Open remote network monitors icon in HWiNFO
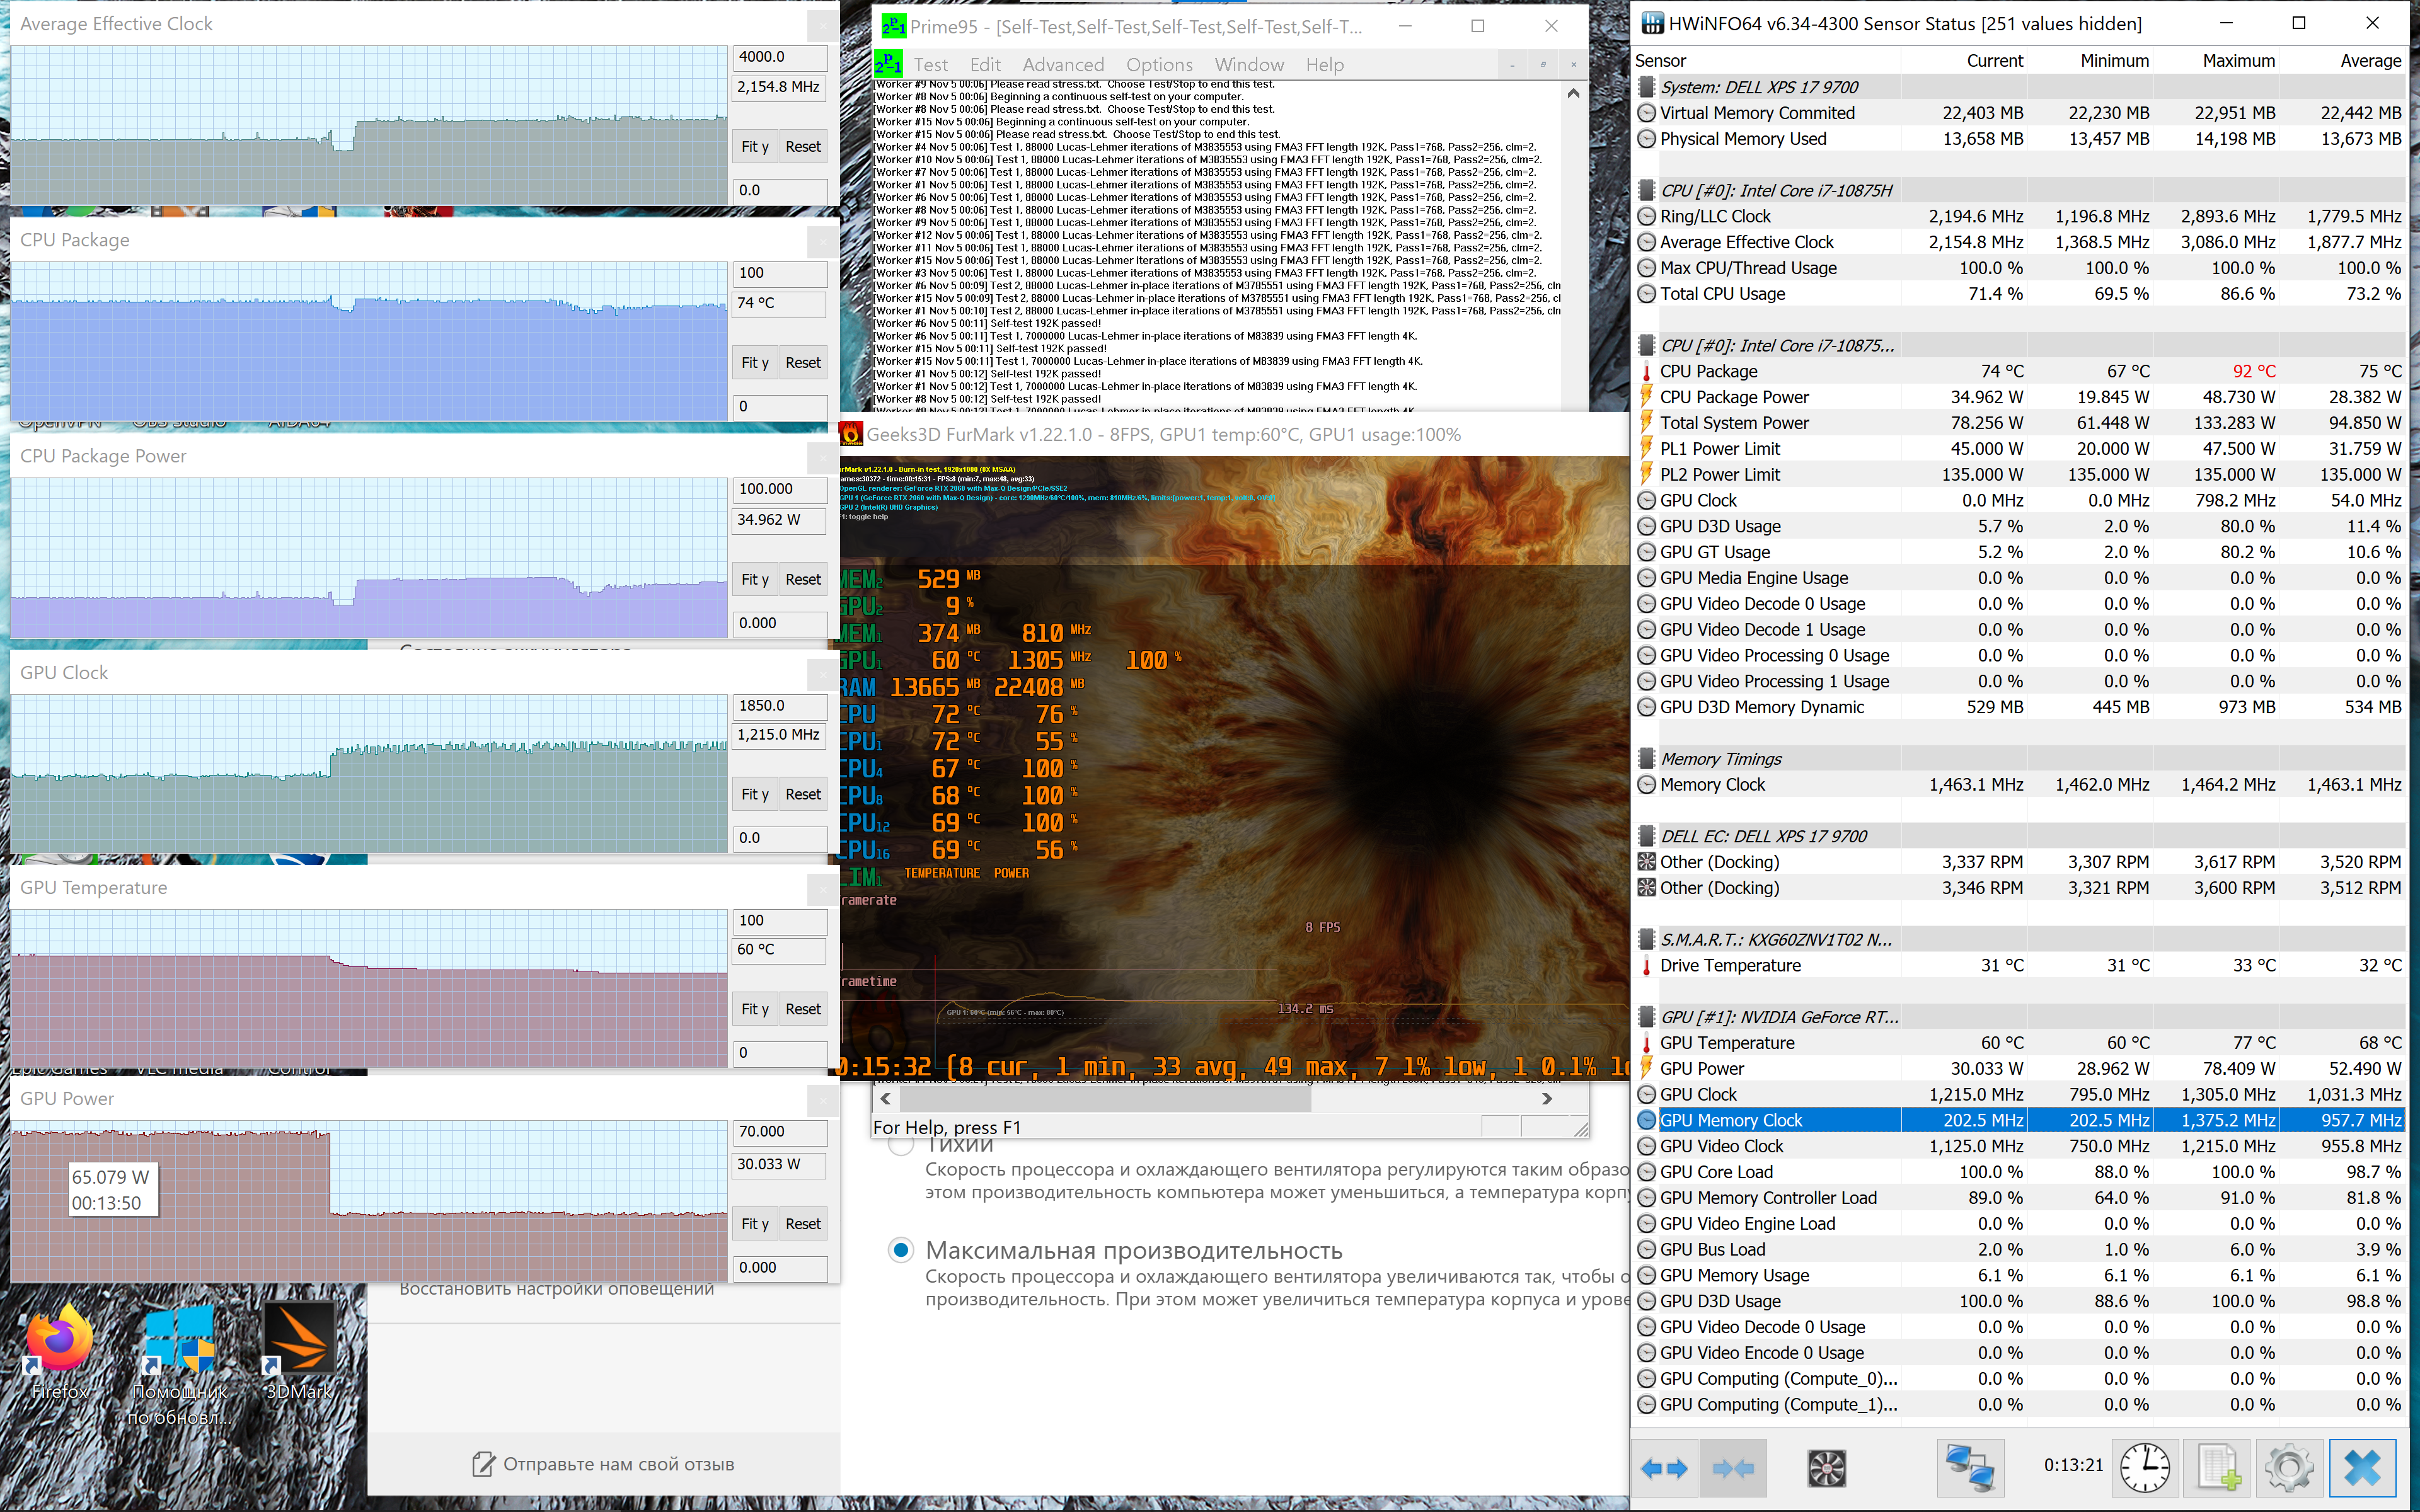Image resolution: width=2420 pixels, height=1512 pixels. [1970, 1468]
